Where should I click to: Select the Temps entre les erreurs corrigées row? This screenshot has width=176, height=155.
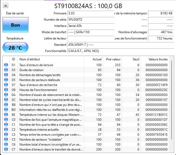tap(86, 134)
